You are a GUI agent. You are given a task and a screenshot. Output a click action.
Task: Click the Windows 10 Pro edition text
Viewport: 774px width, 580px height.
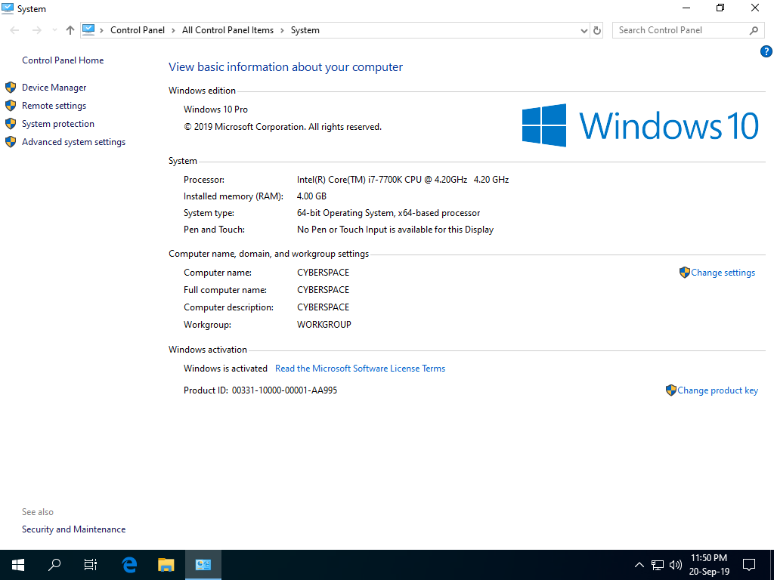pyautogui.click(x=215, y=110)
